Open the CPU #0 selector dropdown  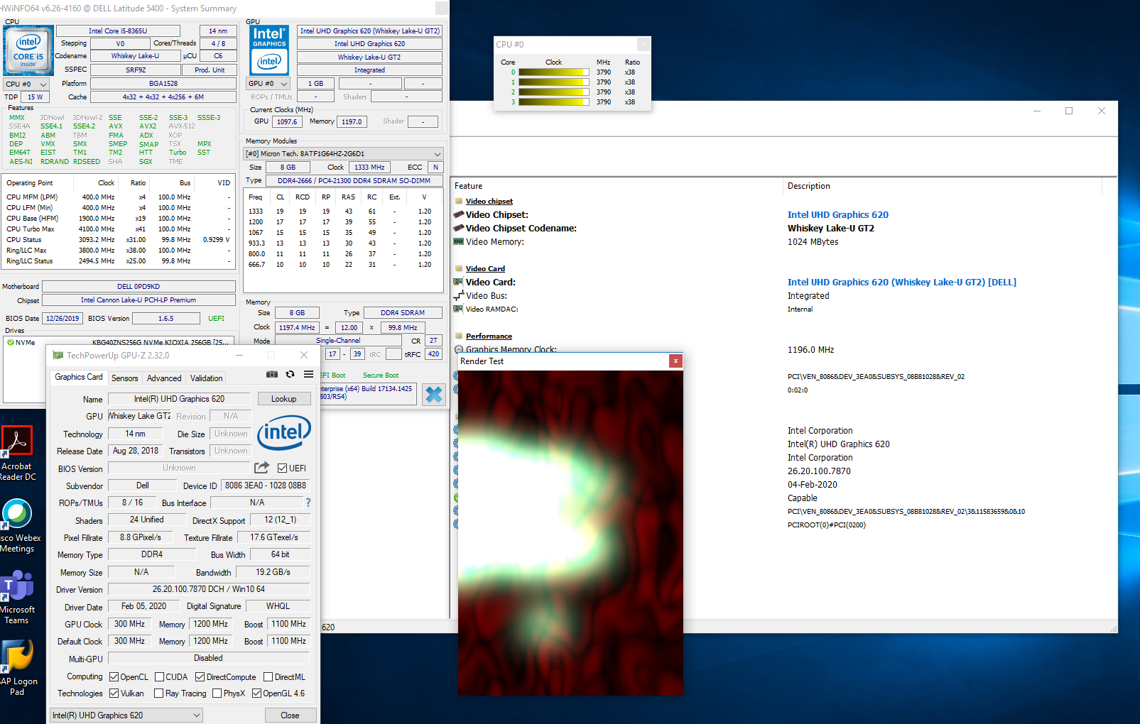(x=26, y=84)
